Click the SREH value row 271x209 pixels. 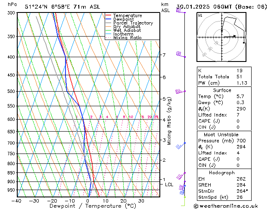pyautogui.click(x=221, y=185)
